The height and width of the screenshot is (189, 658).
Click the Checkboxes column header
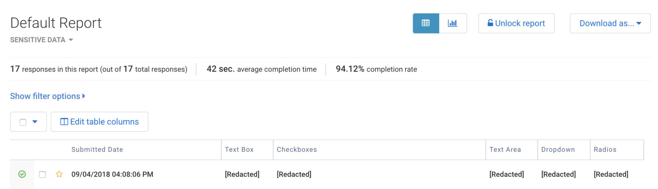[297, 150]
